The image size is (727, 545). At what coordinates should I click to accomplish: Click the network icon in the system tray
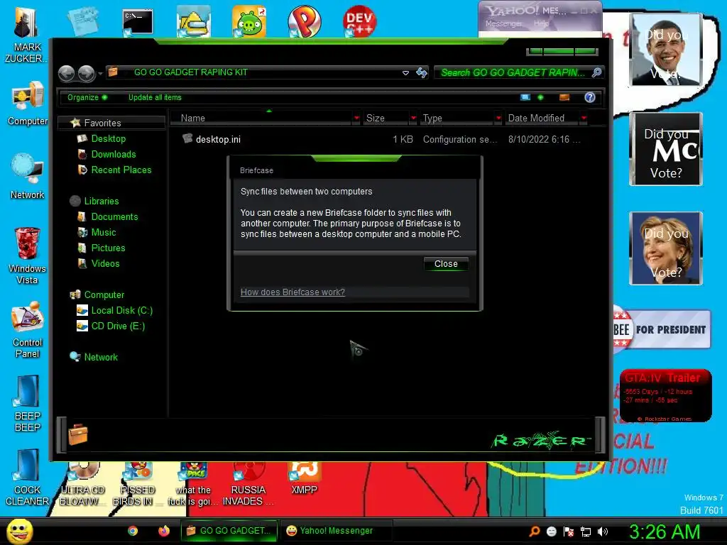tap(586, 532)
